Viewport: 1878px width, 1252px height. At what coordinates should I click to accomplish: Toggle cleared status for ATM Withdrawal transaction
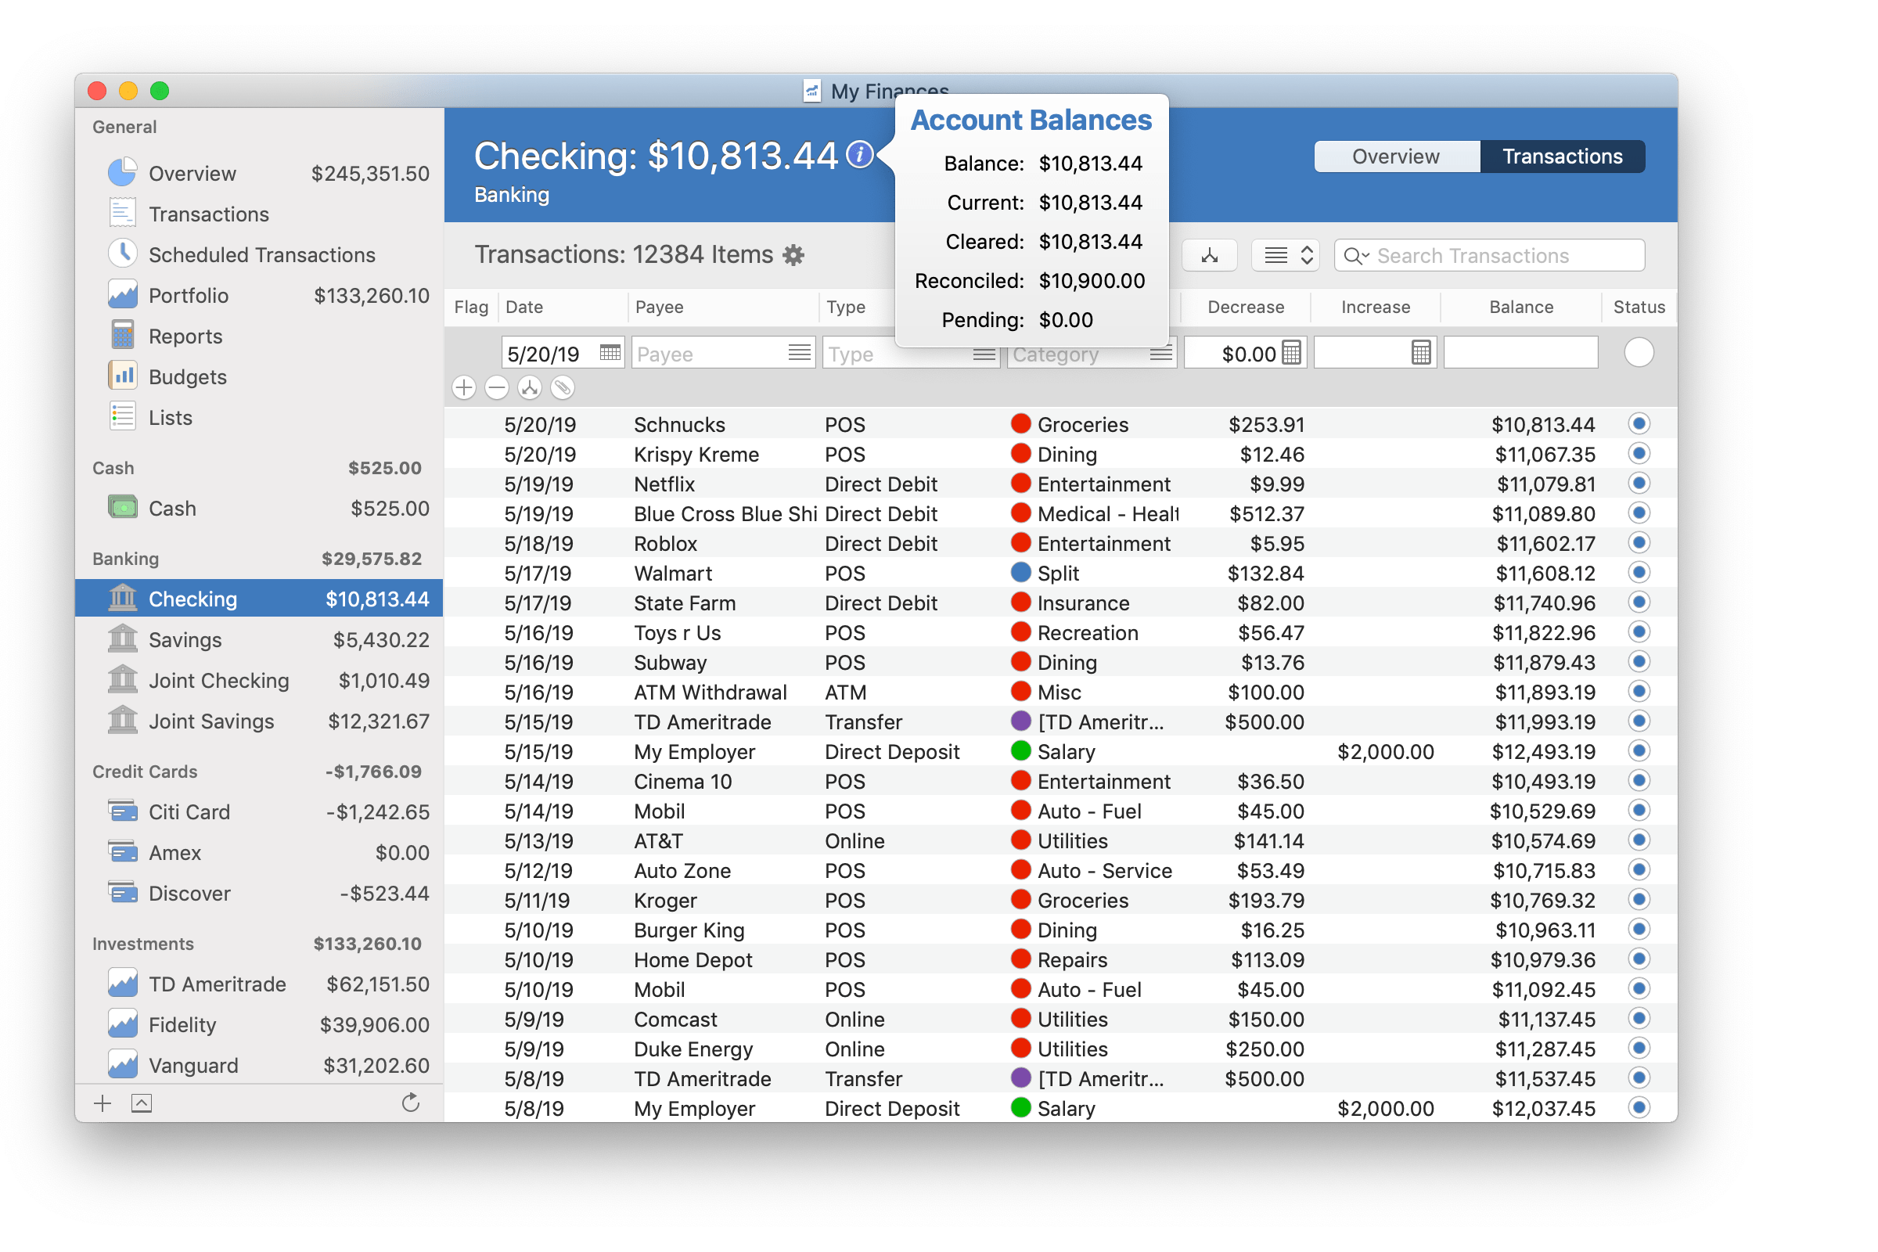tap(1639, 692)
